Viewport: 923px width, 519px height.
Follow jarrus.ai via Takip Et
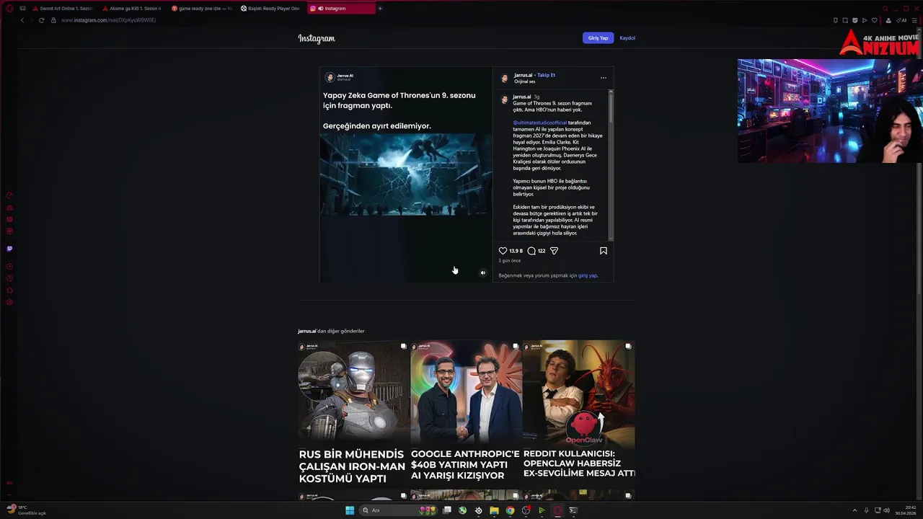tap(546, 75)
